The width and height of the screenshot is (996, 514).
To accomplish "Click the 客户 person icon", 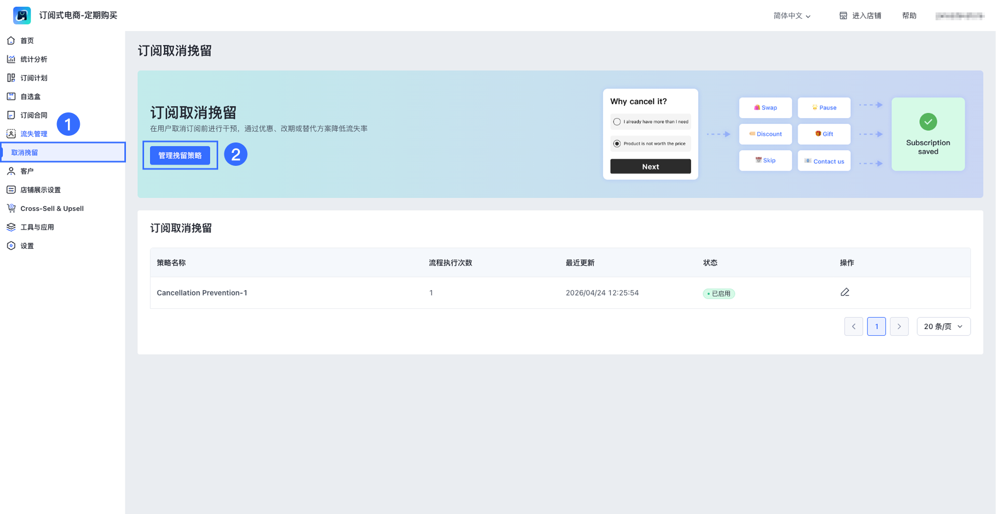I will click(x=11, y=171).
